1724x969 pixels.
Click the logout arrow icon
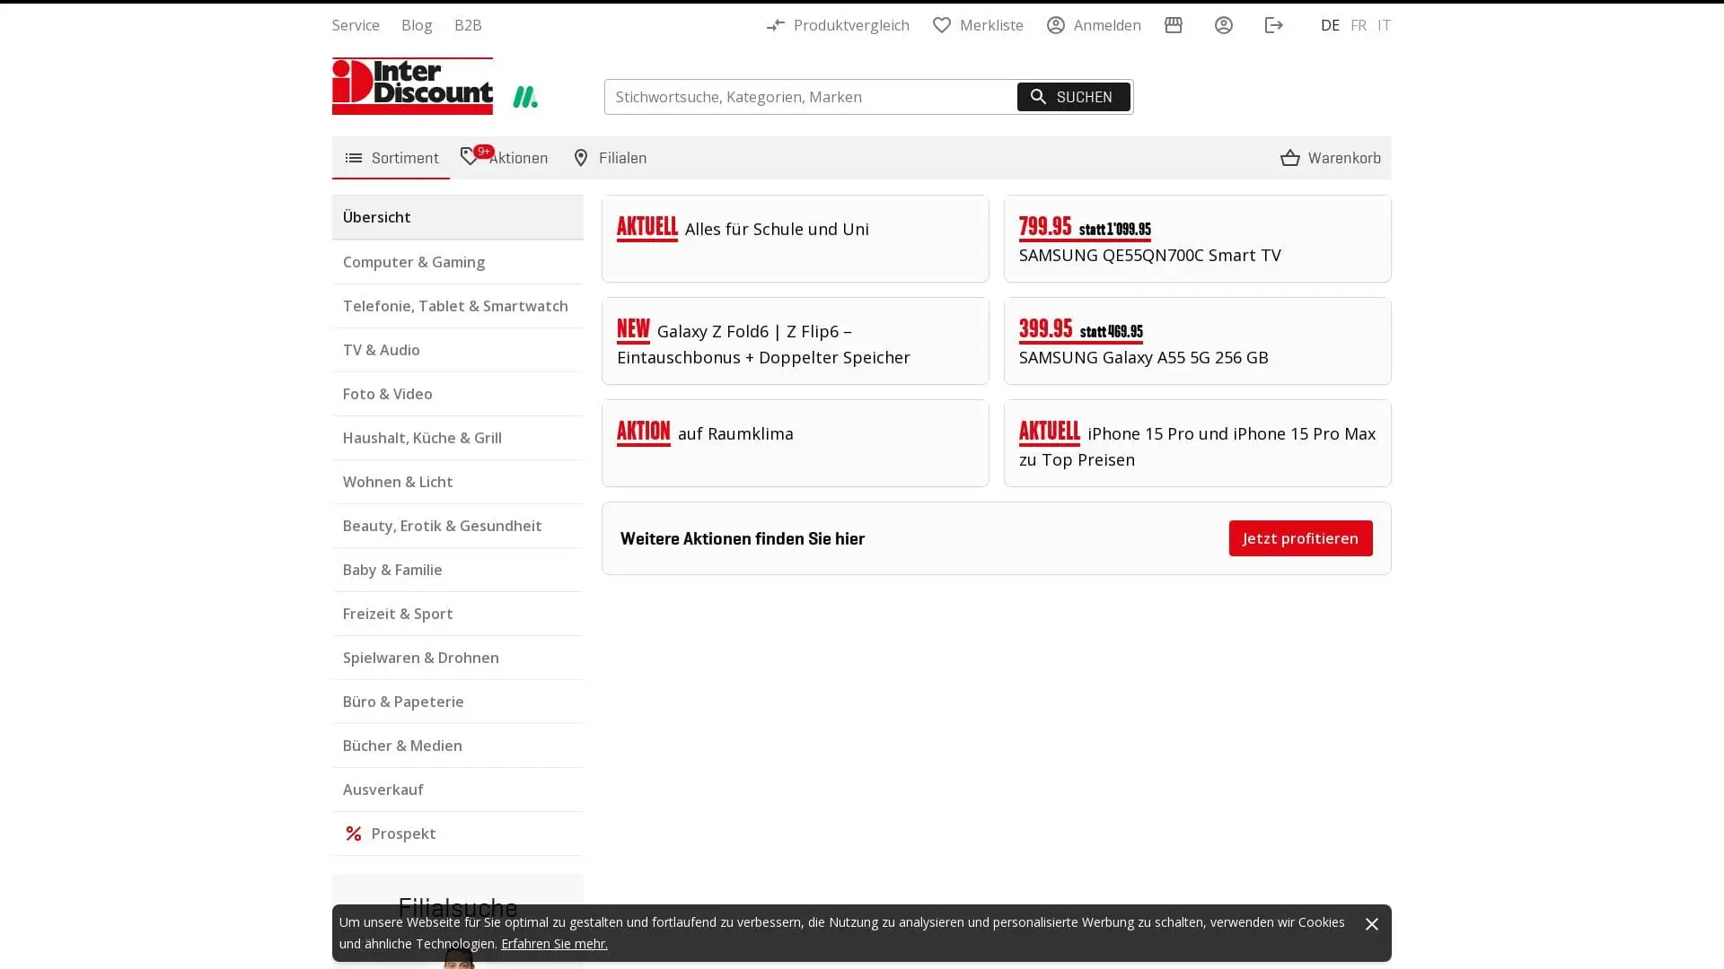1273,25
